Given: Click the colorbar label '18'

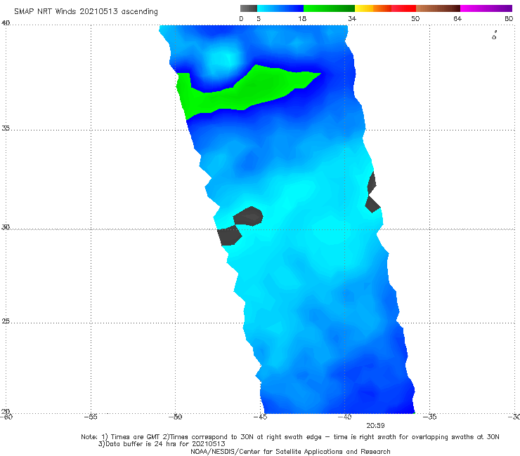Looking at the screenshot, I should point(302,19).
